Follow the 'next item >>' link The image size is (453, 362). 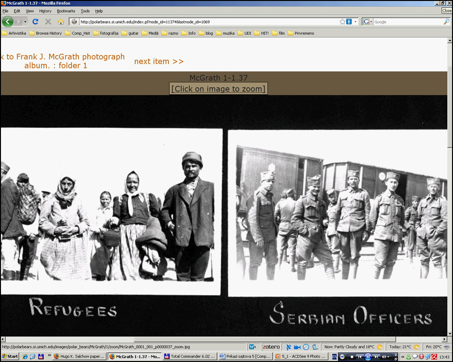[x=159, y=61]
